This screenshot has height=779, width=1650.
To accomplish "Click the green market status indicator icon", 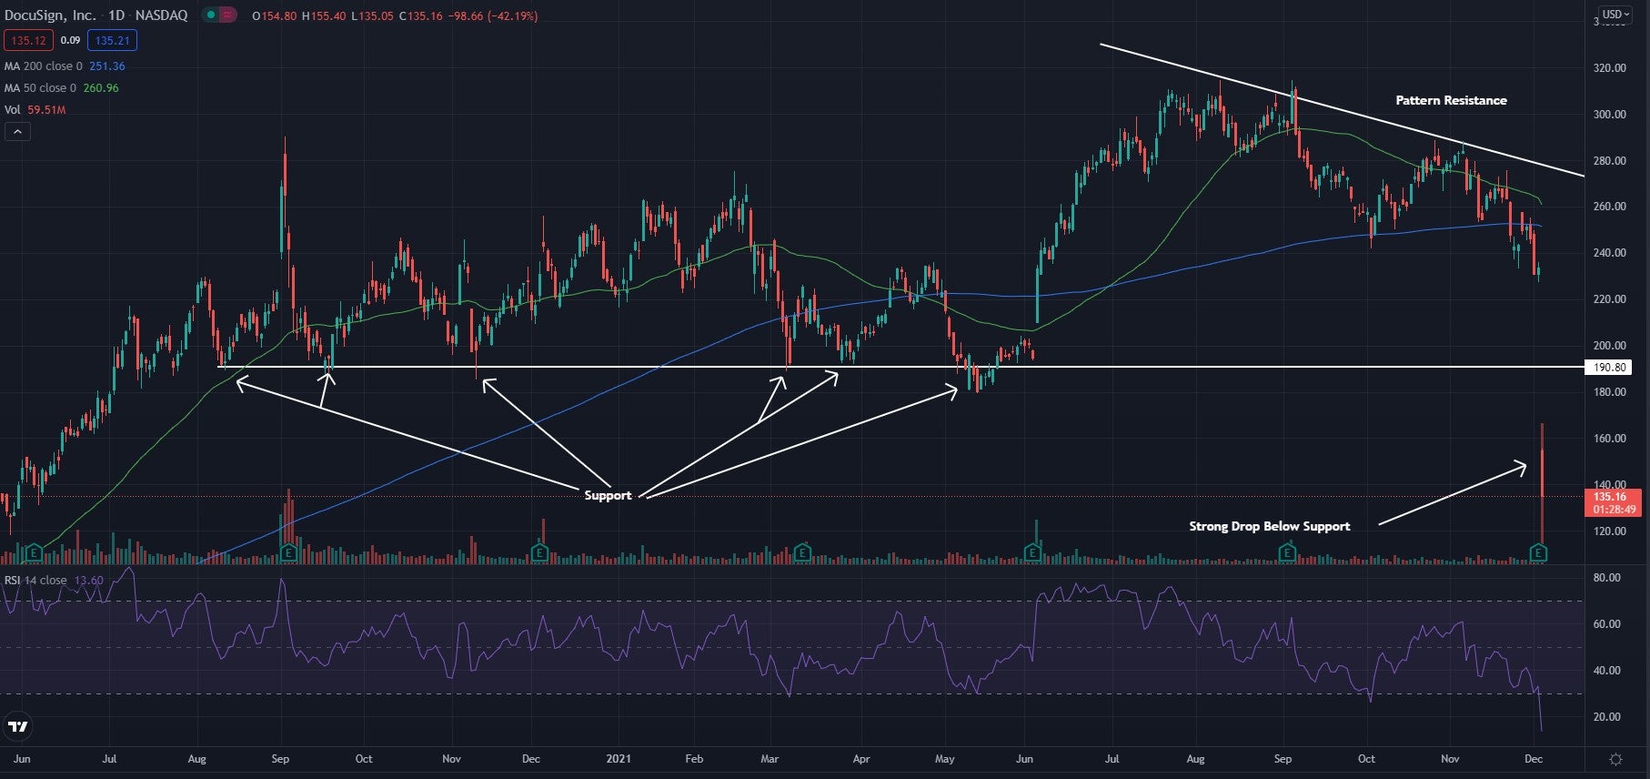I will [x=211, y=15].
